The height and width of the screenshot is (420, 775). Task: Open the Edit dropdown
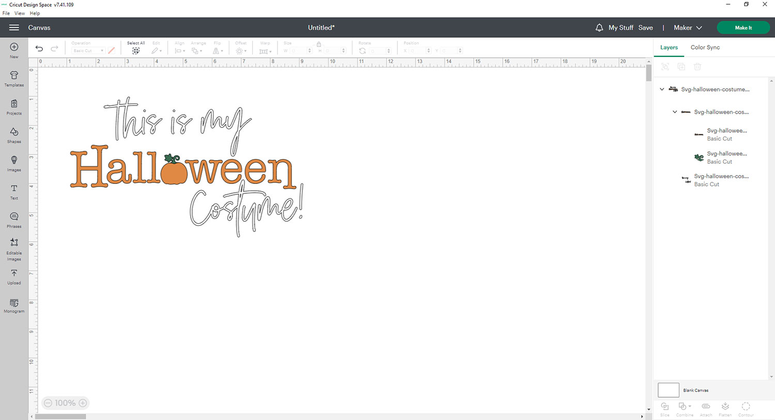157,48
